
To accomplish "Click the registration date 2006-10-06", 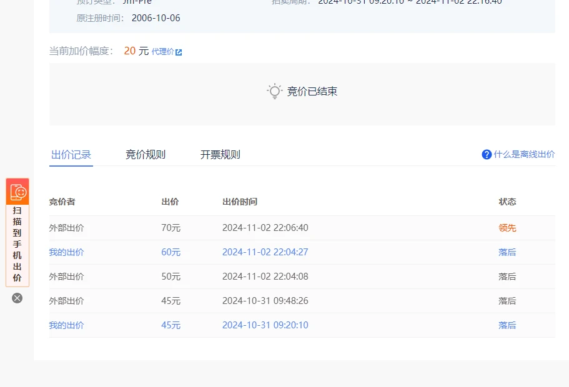I will (x=156, y=18).
